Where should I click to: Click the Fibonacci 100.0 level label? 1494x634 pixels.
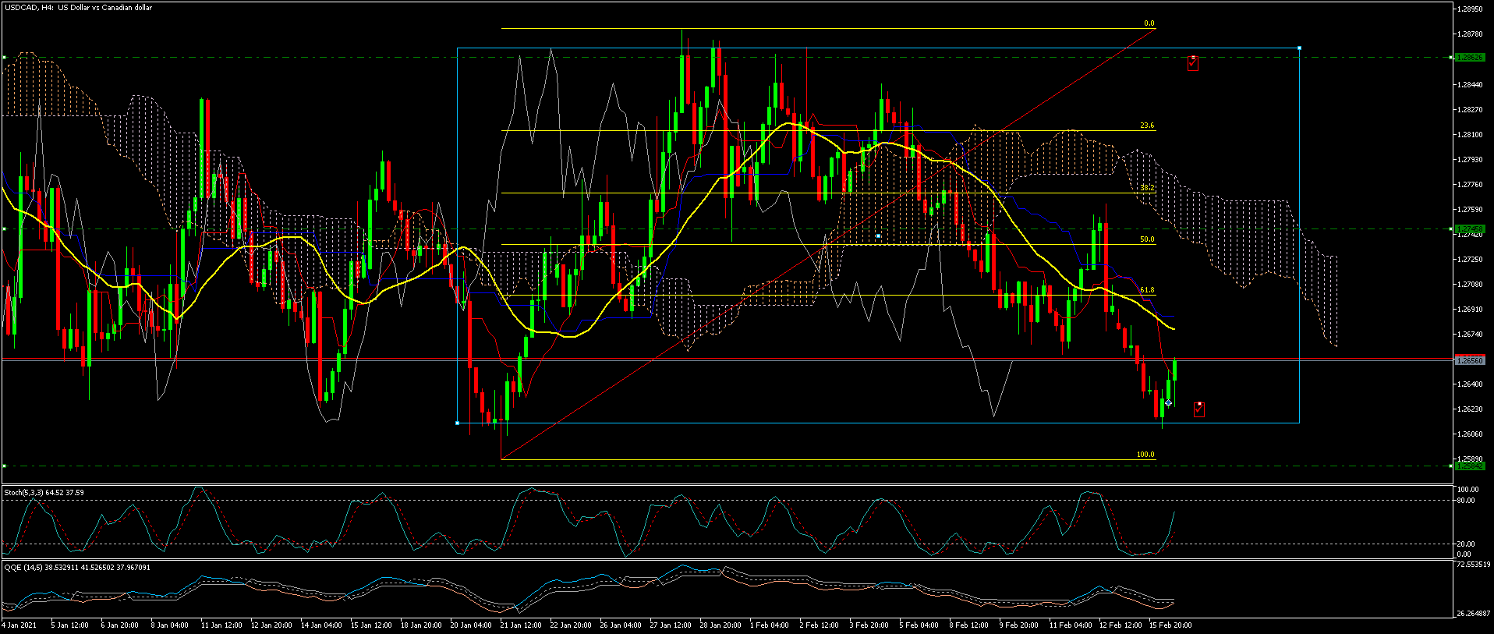1145,455
